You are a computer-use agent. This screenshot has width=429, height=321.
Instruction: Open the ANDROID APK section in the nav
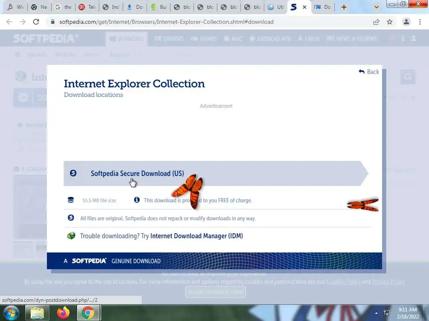[270, 39]
